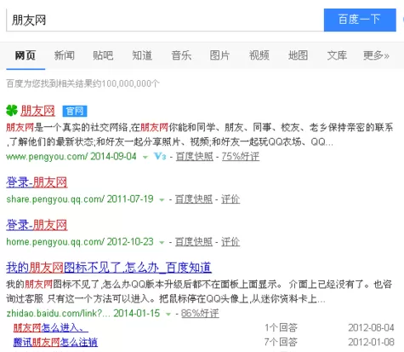Click 评价 for home.pengyou.qq.com result
Screen dimensions: 404x352
pyautogui.click(x=230, y=242)
